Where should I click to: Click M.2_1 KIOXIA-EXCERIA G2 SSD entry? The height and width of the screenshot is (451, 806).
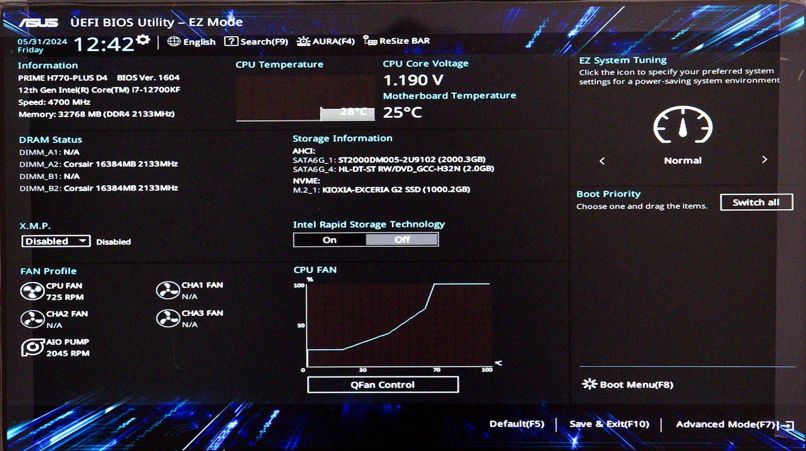[381, 190]
